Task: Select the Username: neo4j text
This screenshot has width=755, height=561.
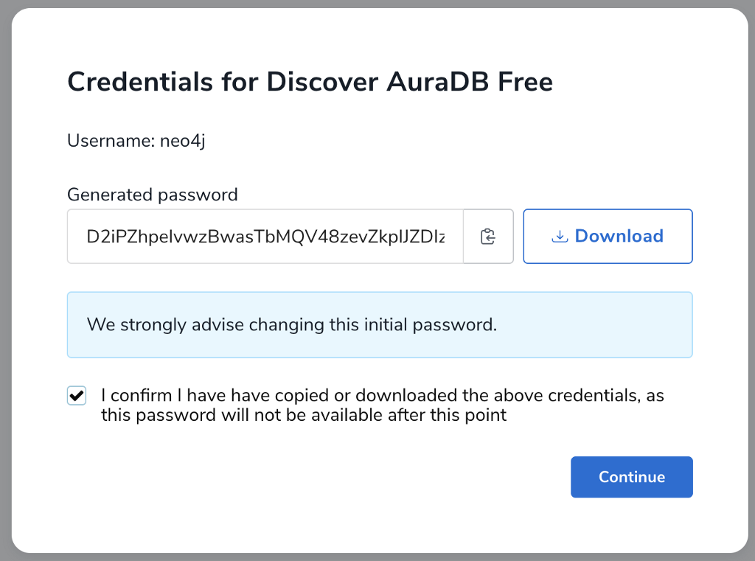Action: 136,141
